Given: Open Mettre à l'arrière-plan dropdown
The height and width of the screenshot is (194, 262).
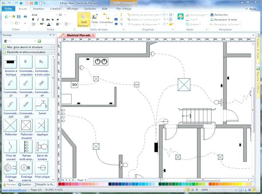Looking at the screenshot, I should 144,19.
